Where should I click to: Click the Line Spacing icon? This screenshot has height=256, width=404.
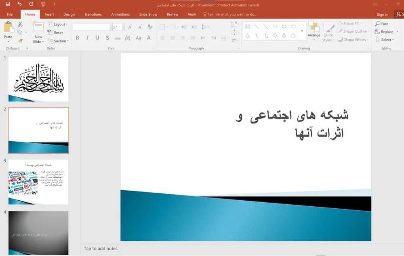tap(204, 27)
